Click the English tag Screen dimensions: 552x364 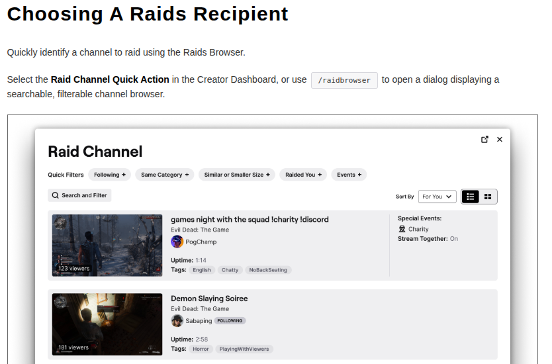202,270
